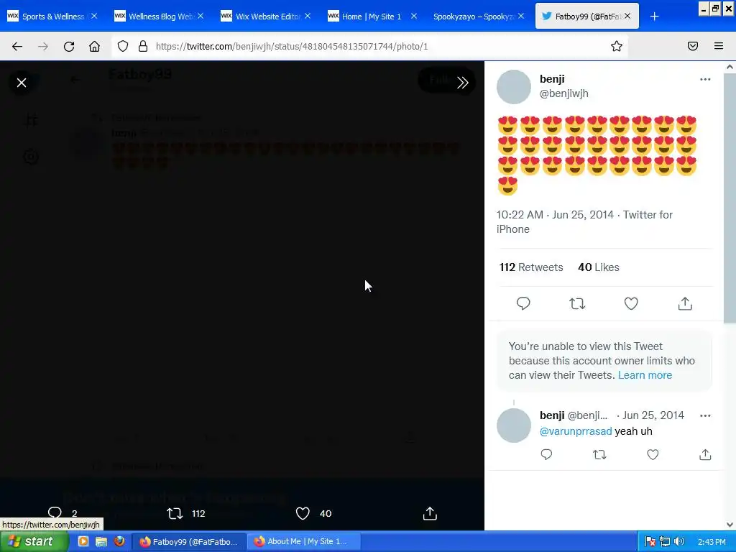Screen dimensions: 736x552
Task: Retweet benji's main tweet in the sidebar
Action: pyautogui.click(x=577, y=304)
